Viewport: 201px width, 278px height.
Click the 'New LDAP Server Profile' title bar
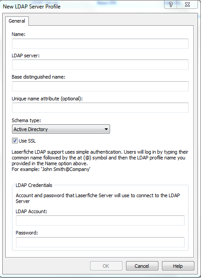(x=32, y=7)
